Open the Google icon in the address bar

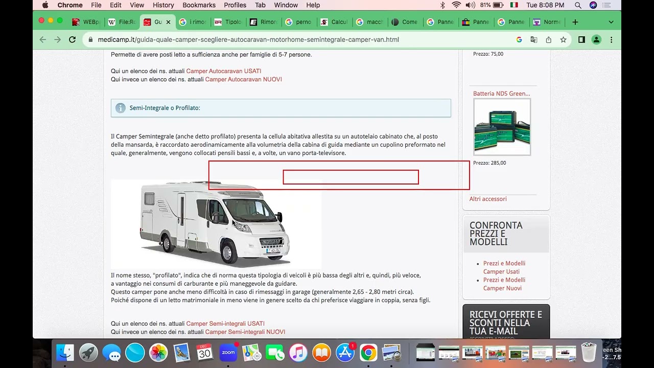pyautogui.click(x=519, y=40)
